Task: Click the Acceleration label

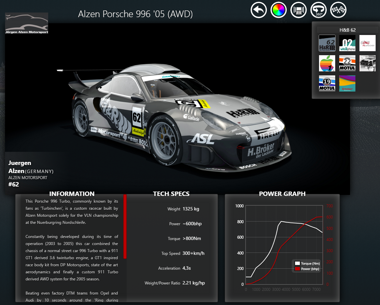Action: (x=169, y=268)
